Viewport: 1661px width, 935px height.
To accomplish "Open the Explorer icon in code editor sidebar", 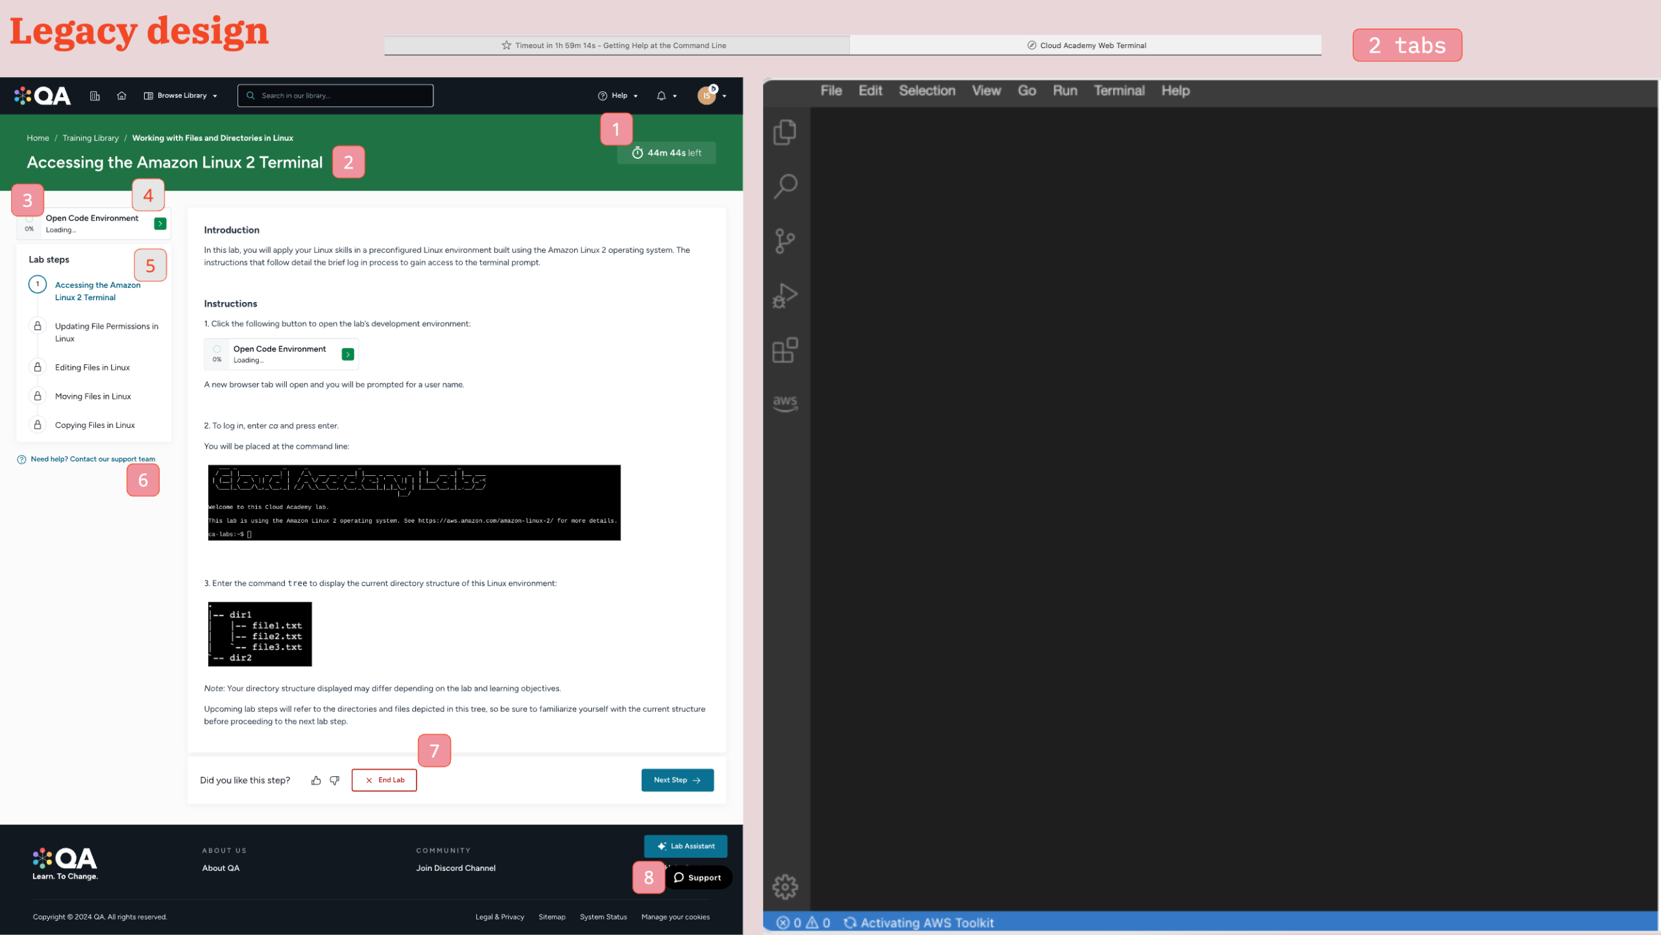I will tap(785, 132).
